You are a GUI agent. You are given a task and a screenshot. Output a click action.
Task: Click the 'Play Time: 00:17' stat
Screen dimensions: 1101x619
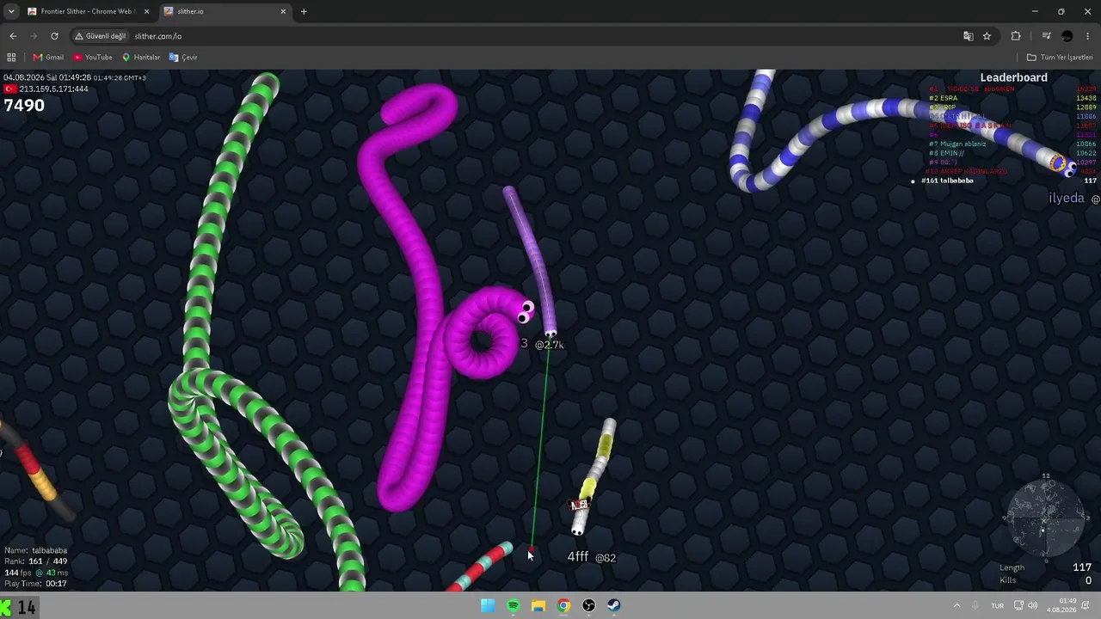(x=35, y=584)
